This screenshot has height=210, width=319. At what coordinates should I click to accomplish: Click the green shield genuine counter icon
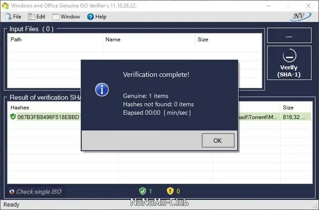pyautogui.click(x=142, y=191)
